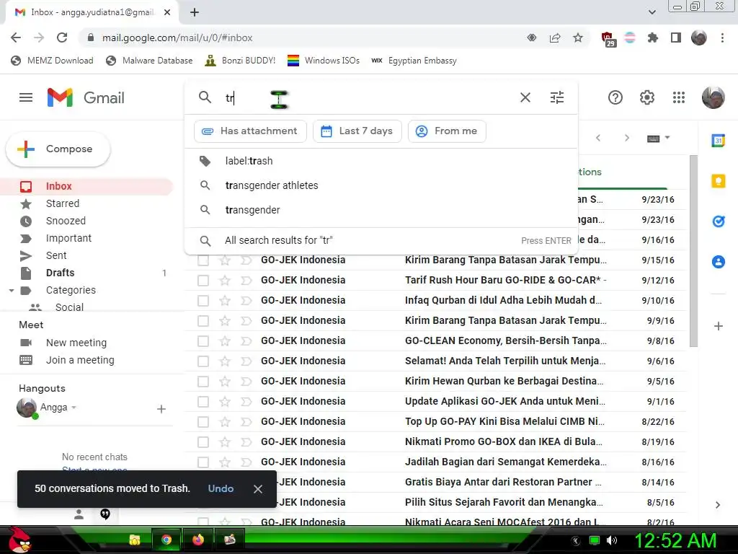
Task: Collapse the Categories label arrow
Action: point(12,291)
